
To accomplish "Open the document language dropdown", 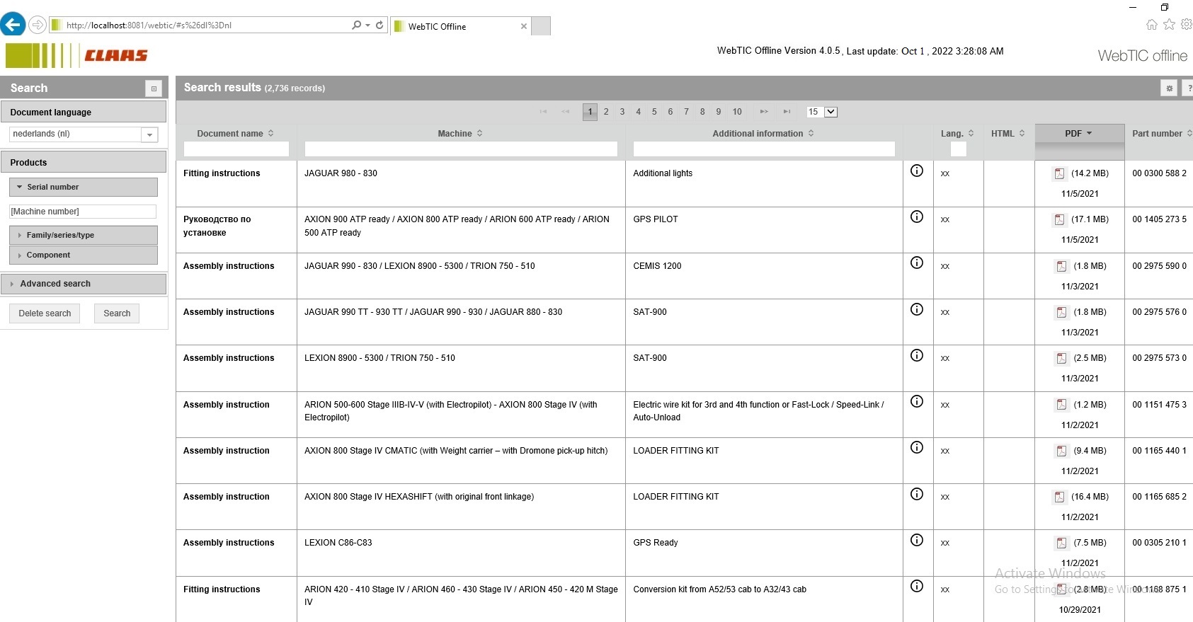I will [149, 134].
